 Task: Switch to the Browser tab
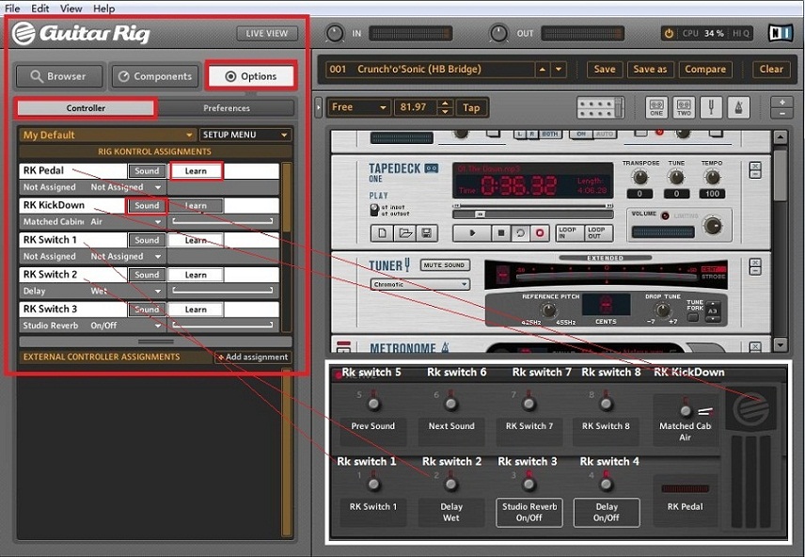pos(59,76)
